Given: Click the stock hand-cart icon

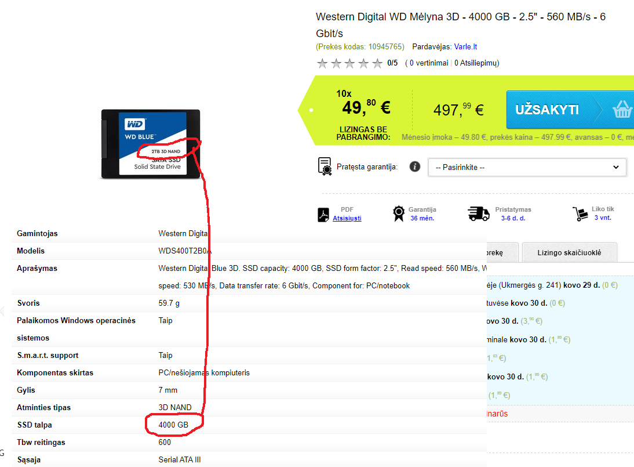Looking at the screenshot, I should coord(580,213).
